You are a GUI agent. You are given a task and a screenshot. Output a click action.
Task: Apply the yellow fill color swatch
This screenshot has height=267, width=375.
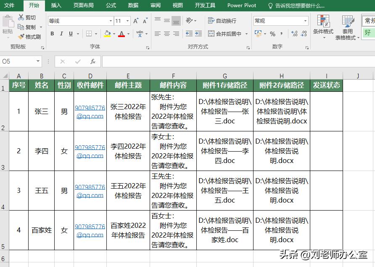tap(107, 34)
